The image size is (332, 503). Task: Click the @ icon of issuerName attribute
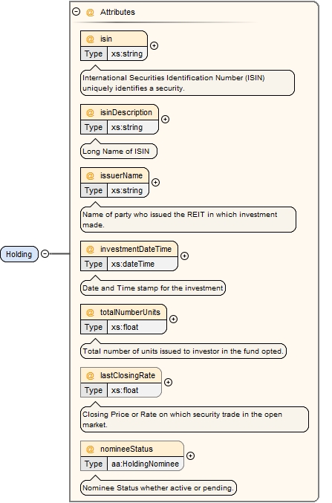point(90,176)
